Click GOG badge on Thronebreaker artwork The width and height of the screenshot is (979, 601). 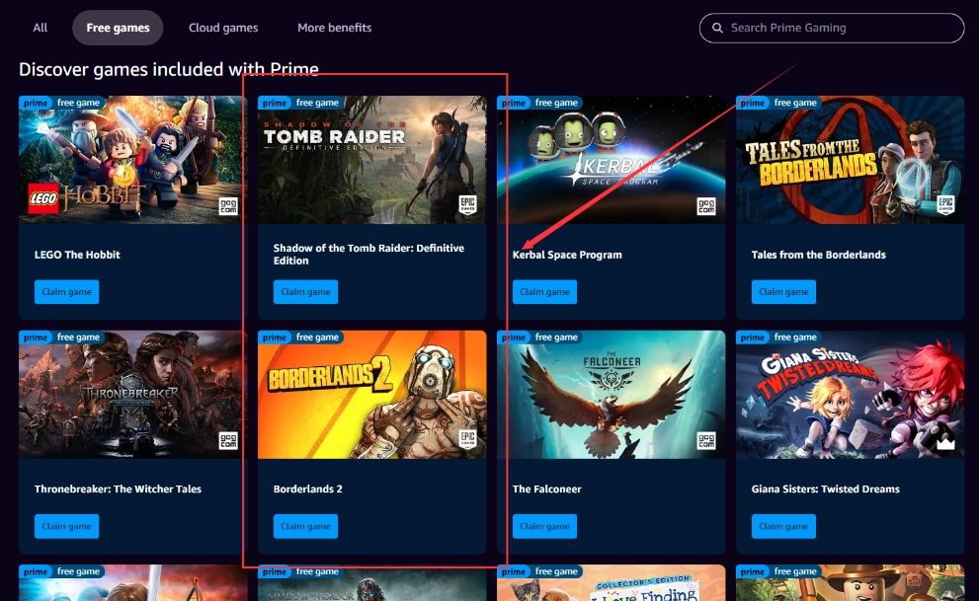pos(228,441)
